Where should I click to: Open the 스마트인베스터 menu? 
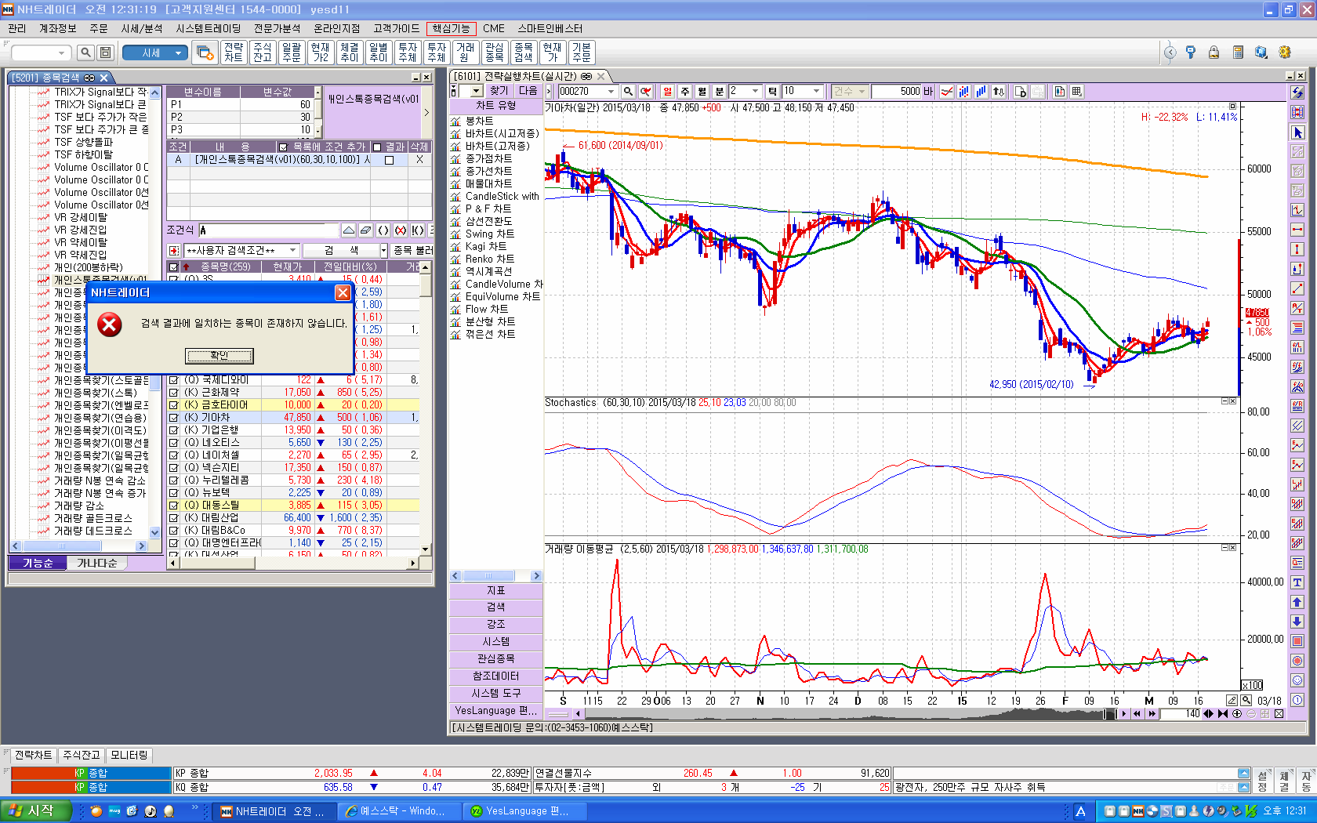(x=550, y=29)
